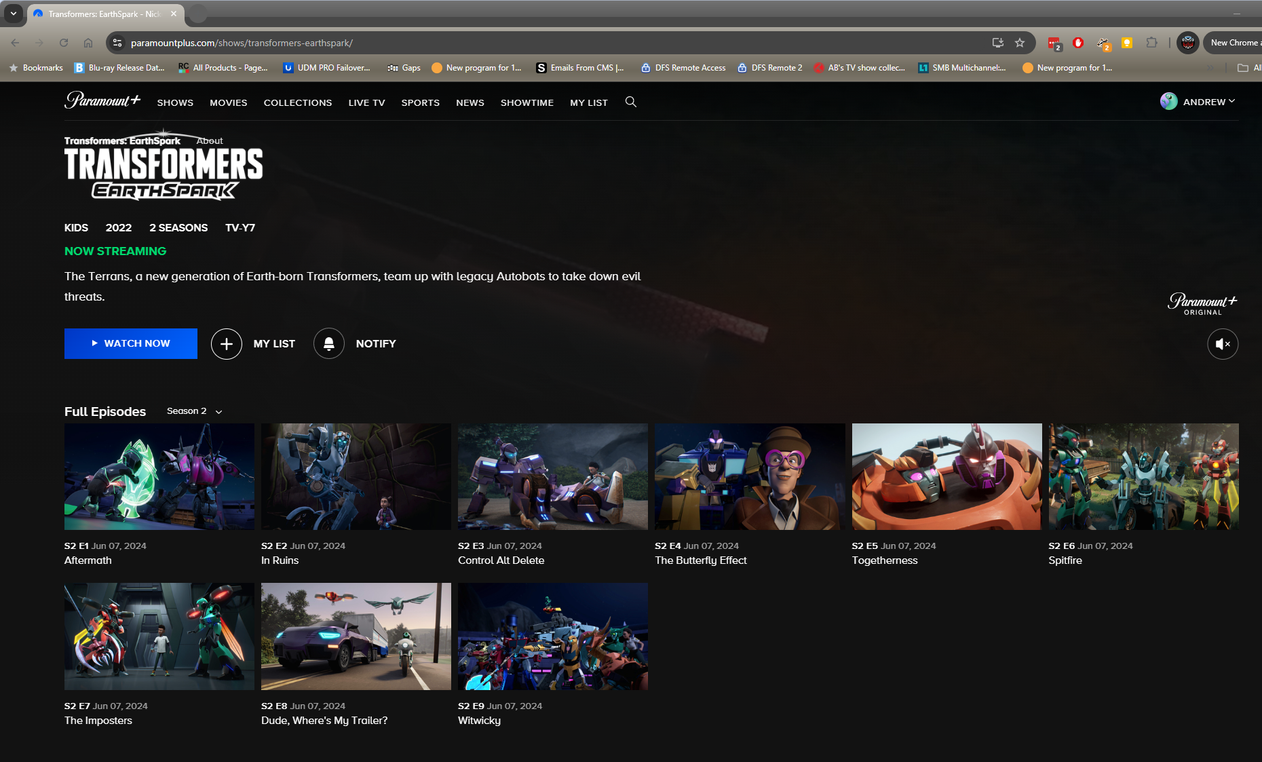The height and width of the screenshot is (762, 1262).
Task: Open LIVE TV in the navigation
Action: click(366, 102)
